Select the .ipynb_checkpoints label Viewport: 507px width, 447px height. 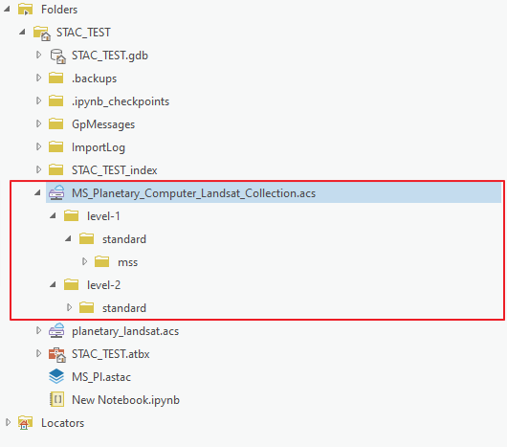point(121,101)
